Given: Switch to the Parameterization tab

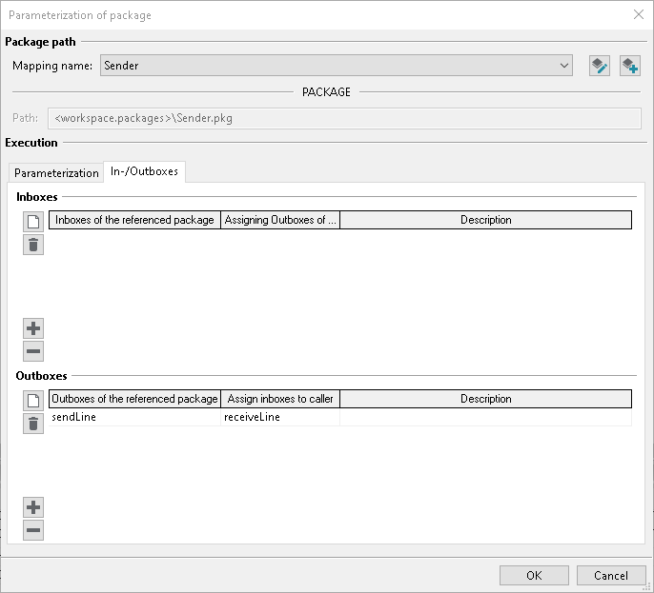Looking at the screenshot, I should pyautogui.click(x=56, y=173).
